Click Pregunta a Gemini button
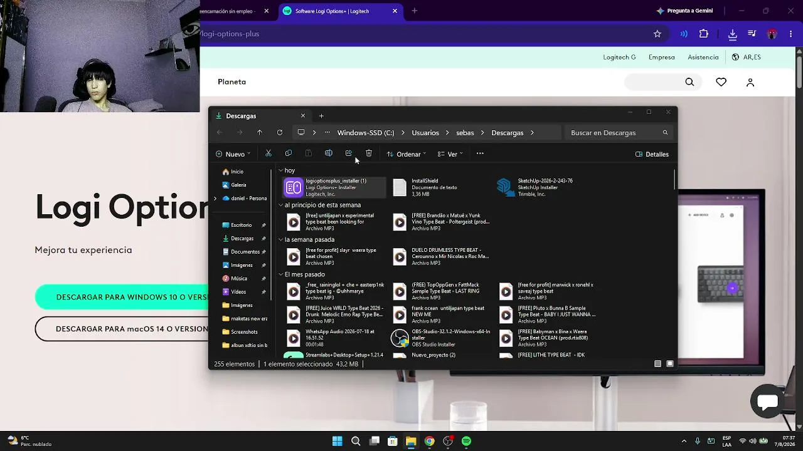Viewport: 803px width, 451px height. (x=684, y=11)
